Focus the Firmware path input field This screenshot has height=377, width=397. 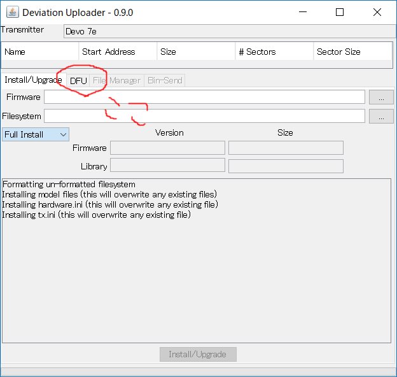pyautogui.click(x=205, y=97)
